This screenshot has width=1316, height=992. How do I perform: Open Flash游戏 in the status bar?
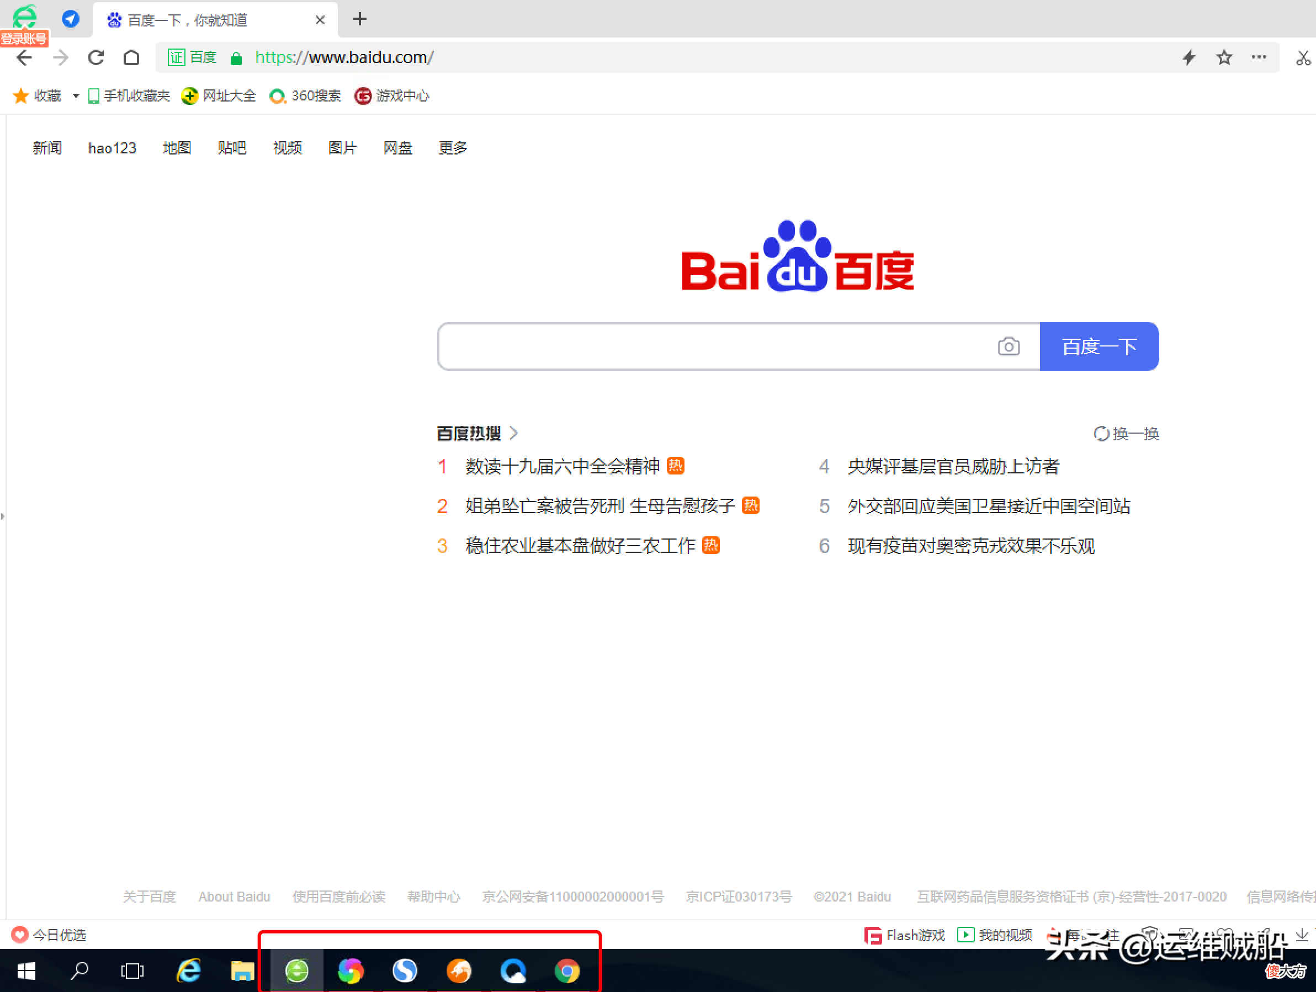(x=904, y=936)
